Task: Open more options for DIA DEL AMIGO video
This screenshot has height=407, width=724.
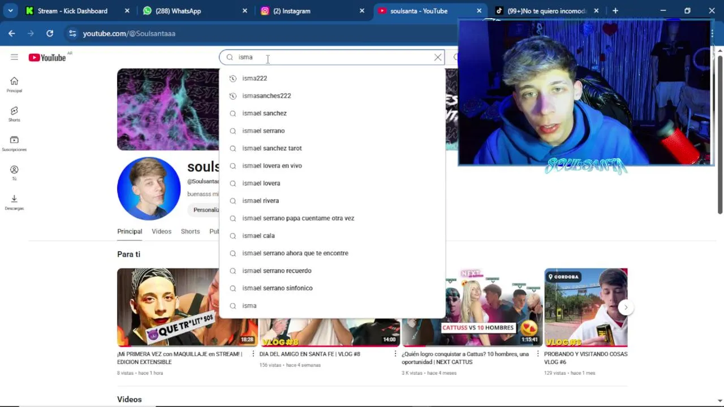Action: pyautogui.click(x=395, y=354)
